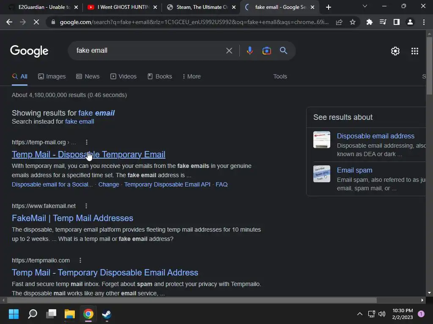Image resolution: width=433 pixels, height=324 pixels.
Task: Show hidden system tray icons chevron
Action: click(359, 314)
